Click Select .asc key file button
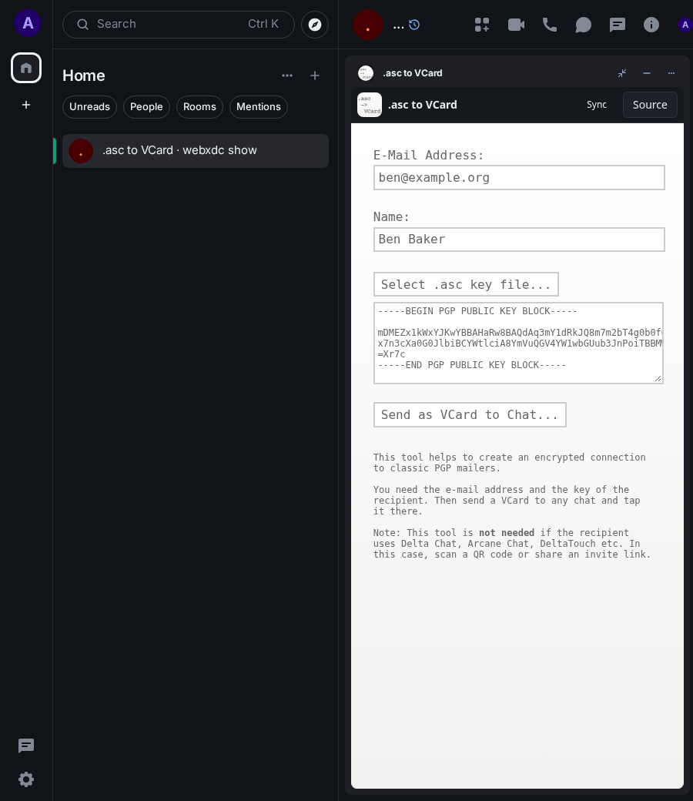This screenshot has height=801, width=693. click(466, 284)
